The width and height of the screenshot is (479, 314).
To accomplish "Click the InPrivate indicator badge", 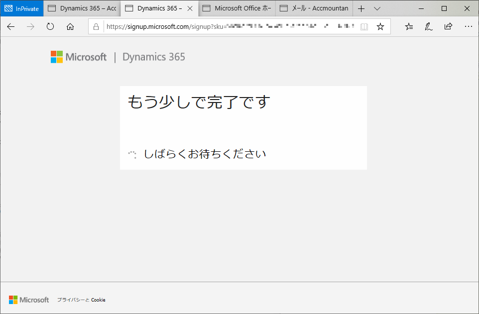I will coord(22,8).
